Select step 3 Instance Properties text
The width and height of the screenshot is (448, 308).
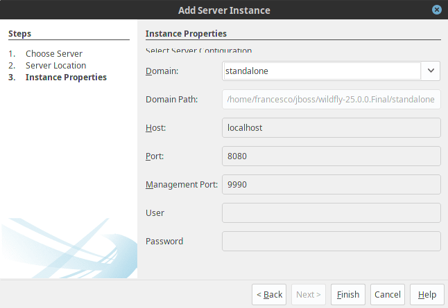(x=66, y=78)
